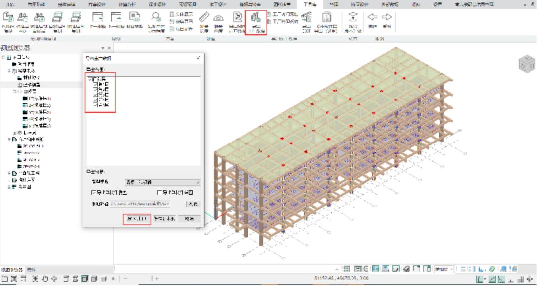
Task: Toggle the lower-left checkbox in export dialog
Action: [93, 192]
